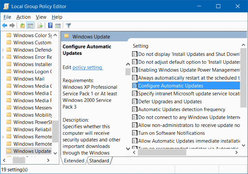Select 'Always automatically restart at the scheduled' setting
This screenshot has width=248, height=174.
(186, 78)
